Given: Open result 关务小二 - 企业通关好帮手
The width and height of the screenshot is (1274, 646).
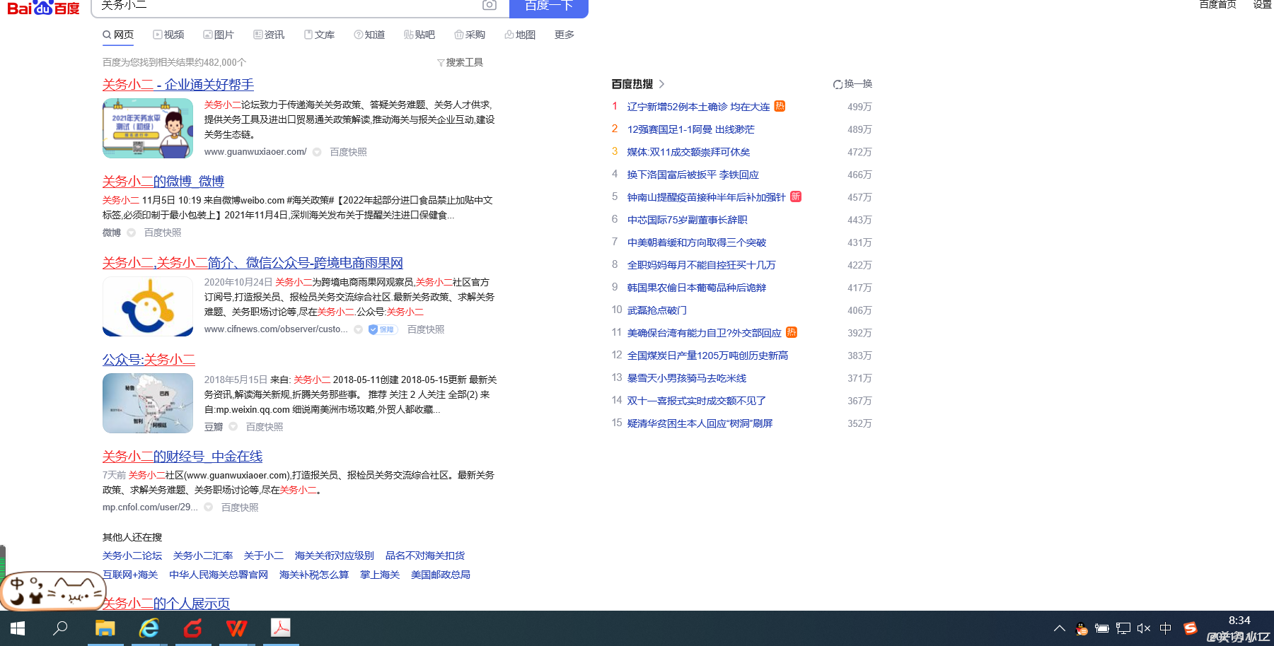Looking at the screenshot, I should pyautogui.click(x=178, y=85).
